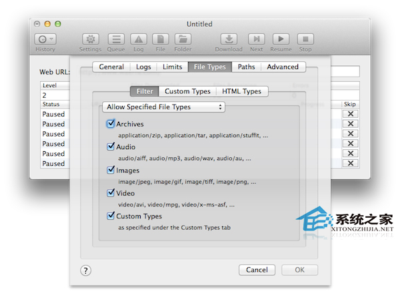The width and height of the screenshot is (400, 291).
Task: Select the Filter sub-tab
Action: (x=145, y=91)
